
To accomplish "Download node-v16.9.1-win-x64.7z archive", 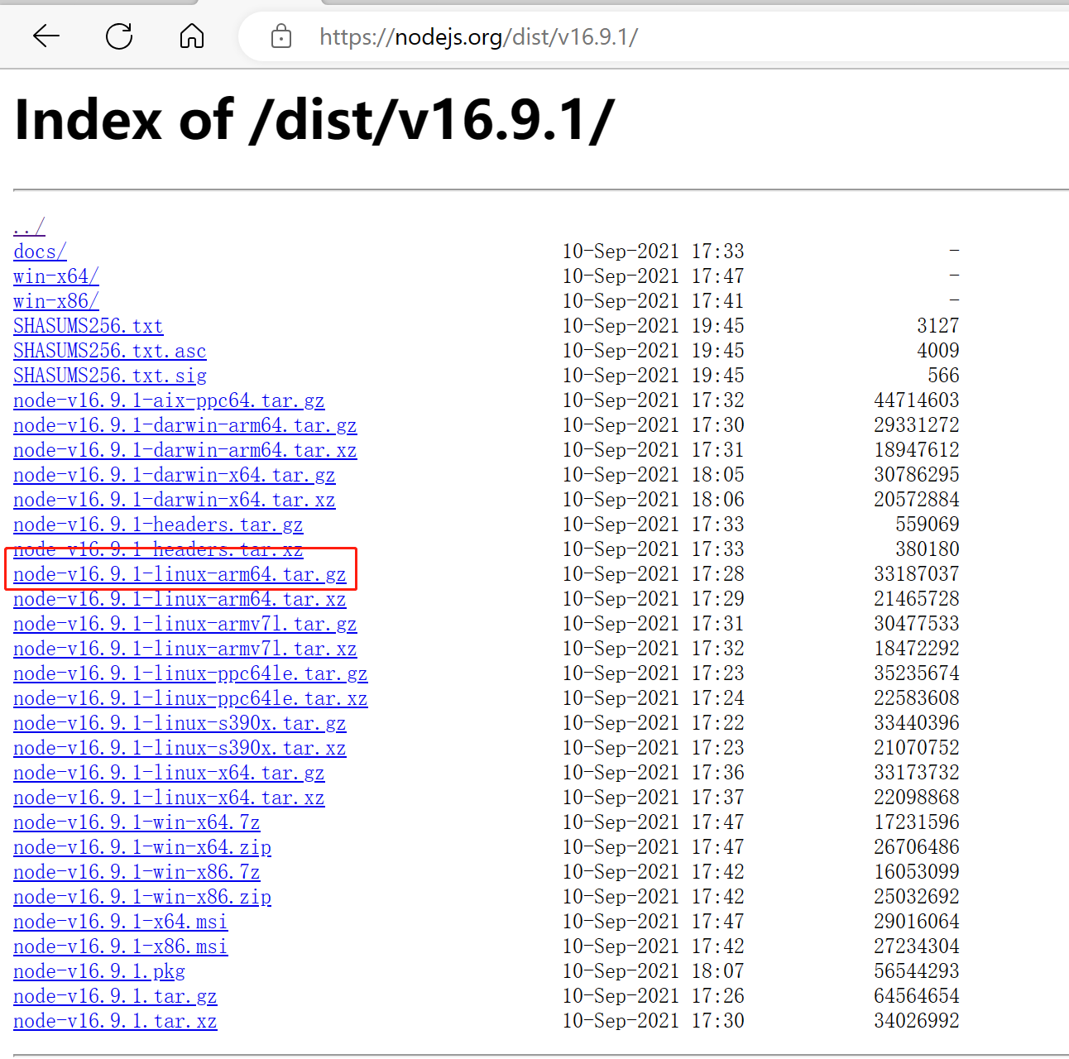I will coord(137,822).
